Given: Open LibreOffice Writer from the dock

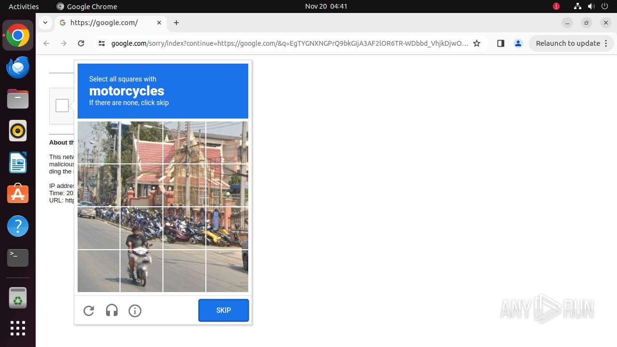Looking at the screenshot, I should click(x=18, y=162).
